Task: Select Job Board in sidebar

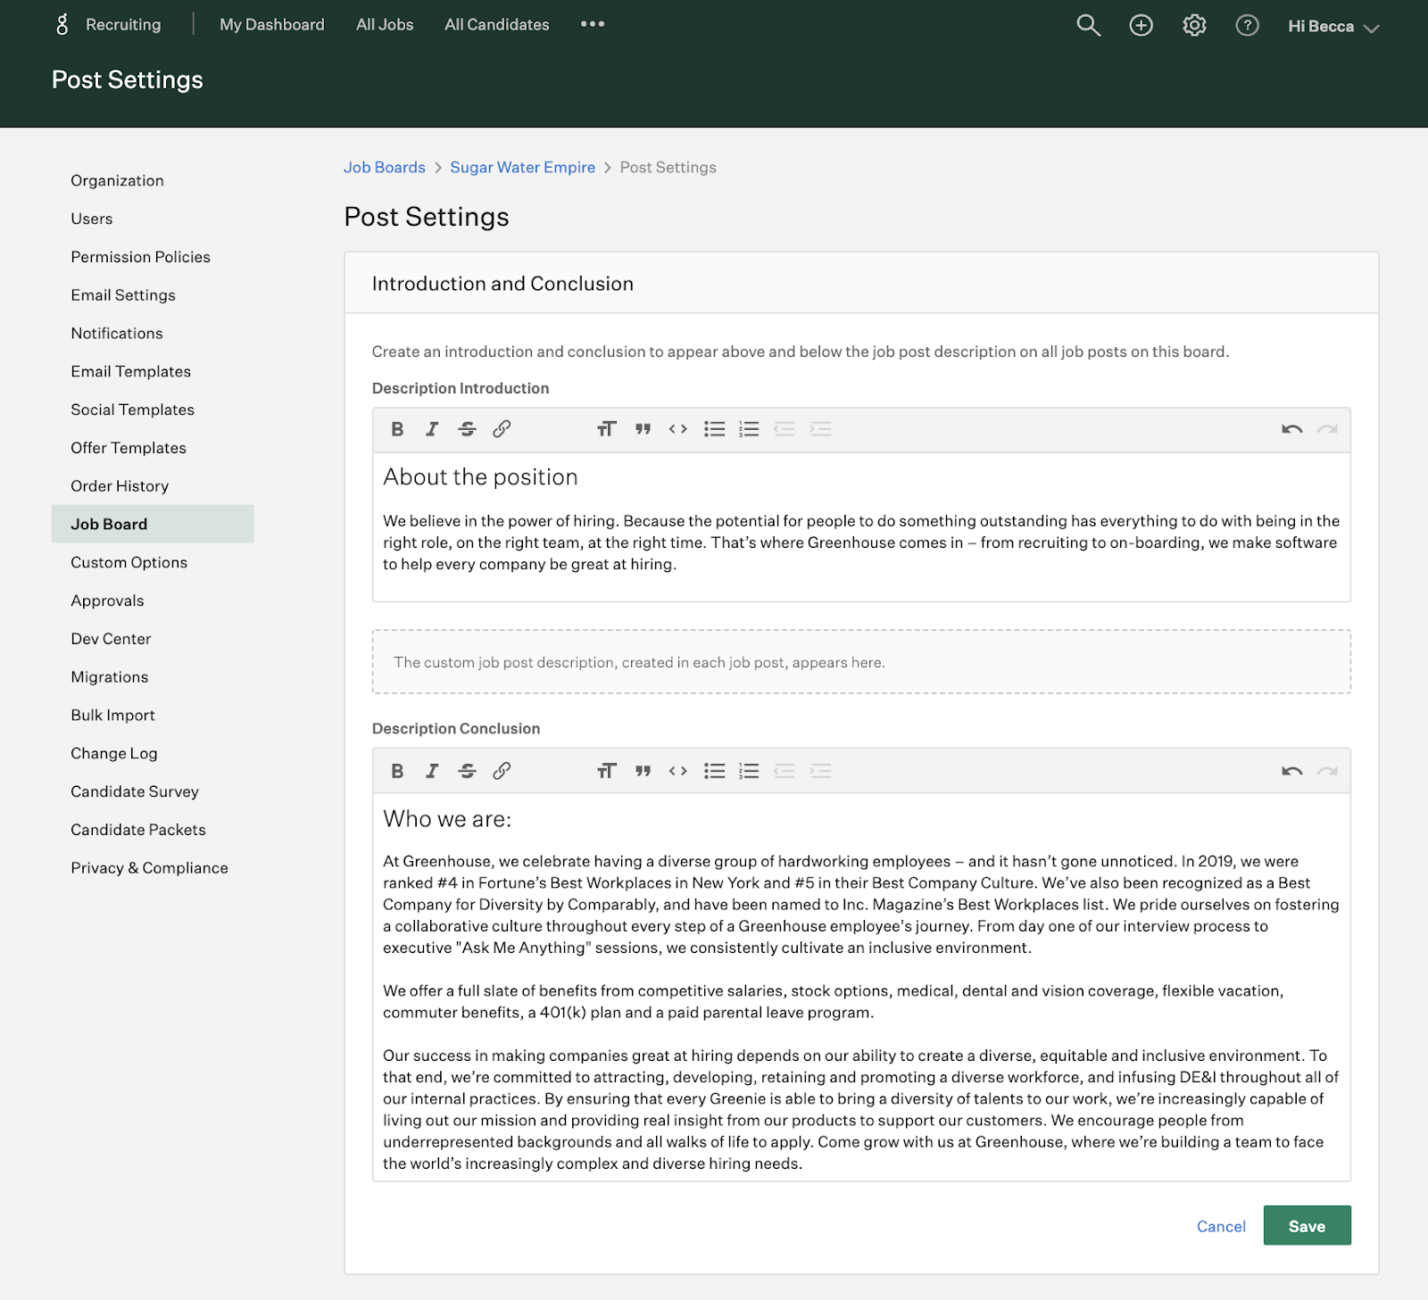Action: click(153, 524)
